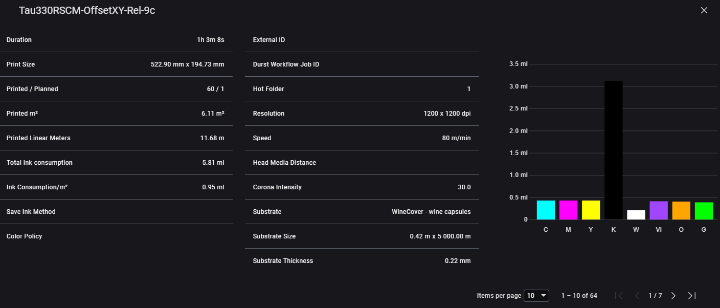Click the Resolution value 1200 x 1200 dpi

443,114
